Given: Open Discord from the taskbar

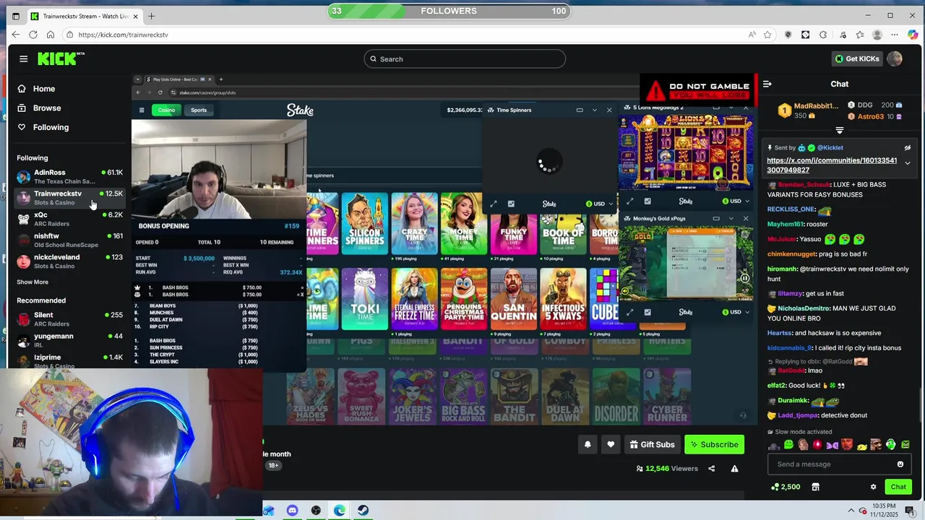Looking at the screenshot, I should 292,511.
